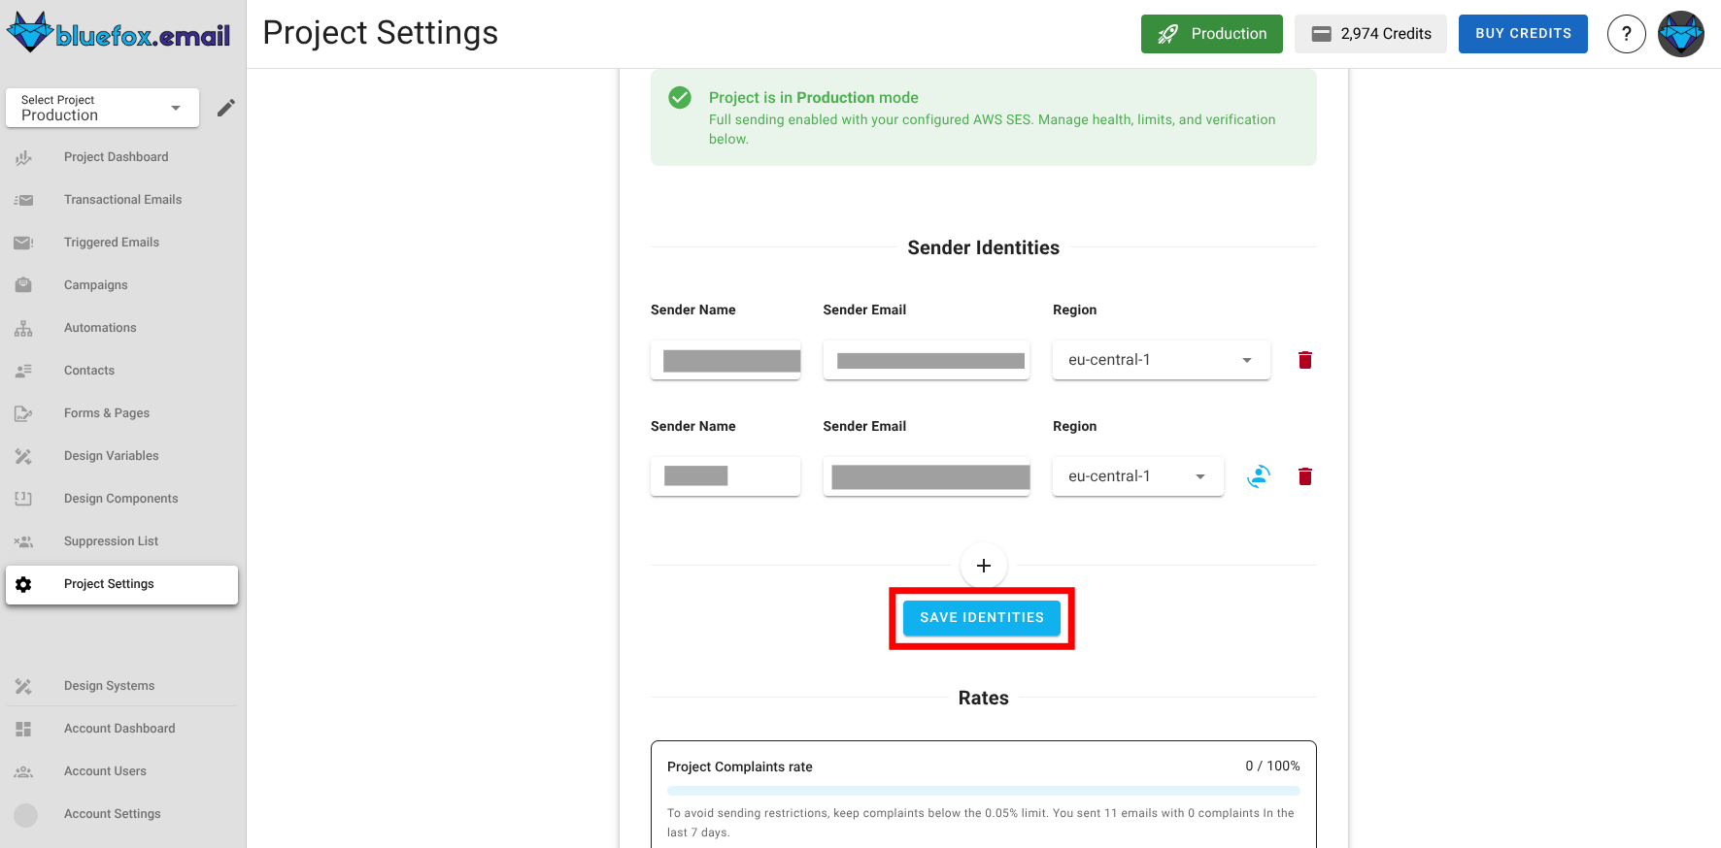Screen dimensions: 1721x848
Task: Expand first sender's Region dropdown
Action: [1161, 360]
